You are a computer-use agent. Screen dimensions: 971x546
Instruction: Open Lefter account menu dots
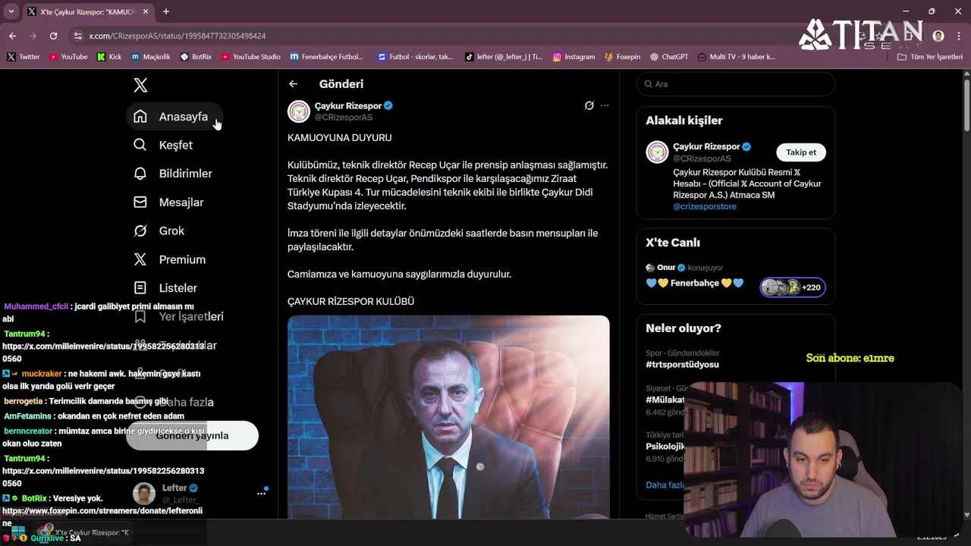pos(261,493)
